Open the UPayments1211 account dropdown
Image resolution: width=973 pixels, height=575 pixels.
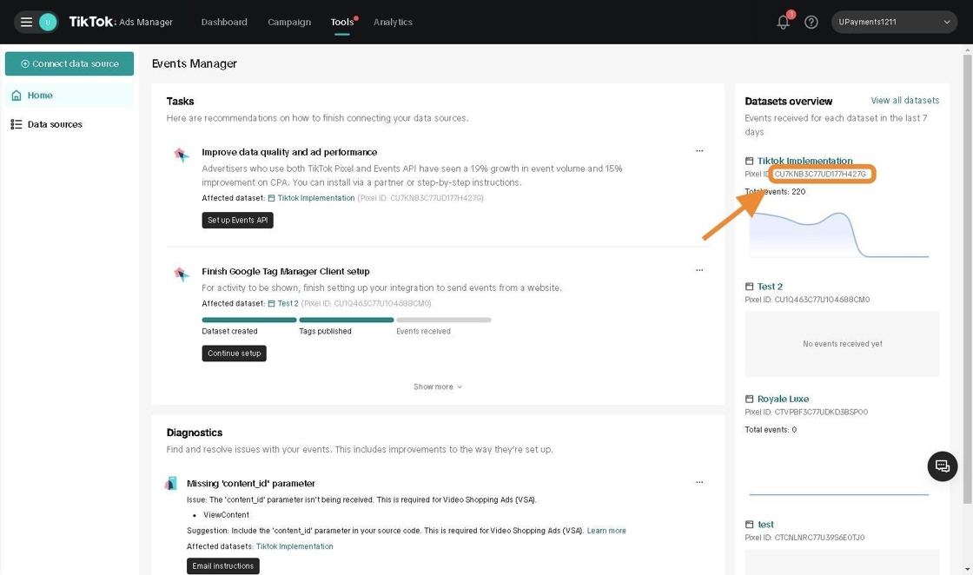tap(894, 22)
